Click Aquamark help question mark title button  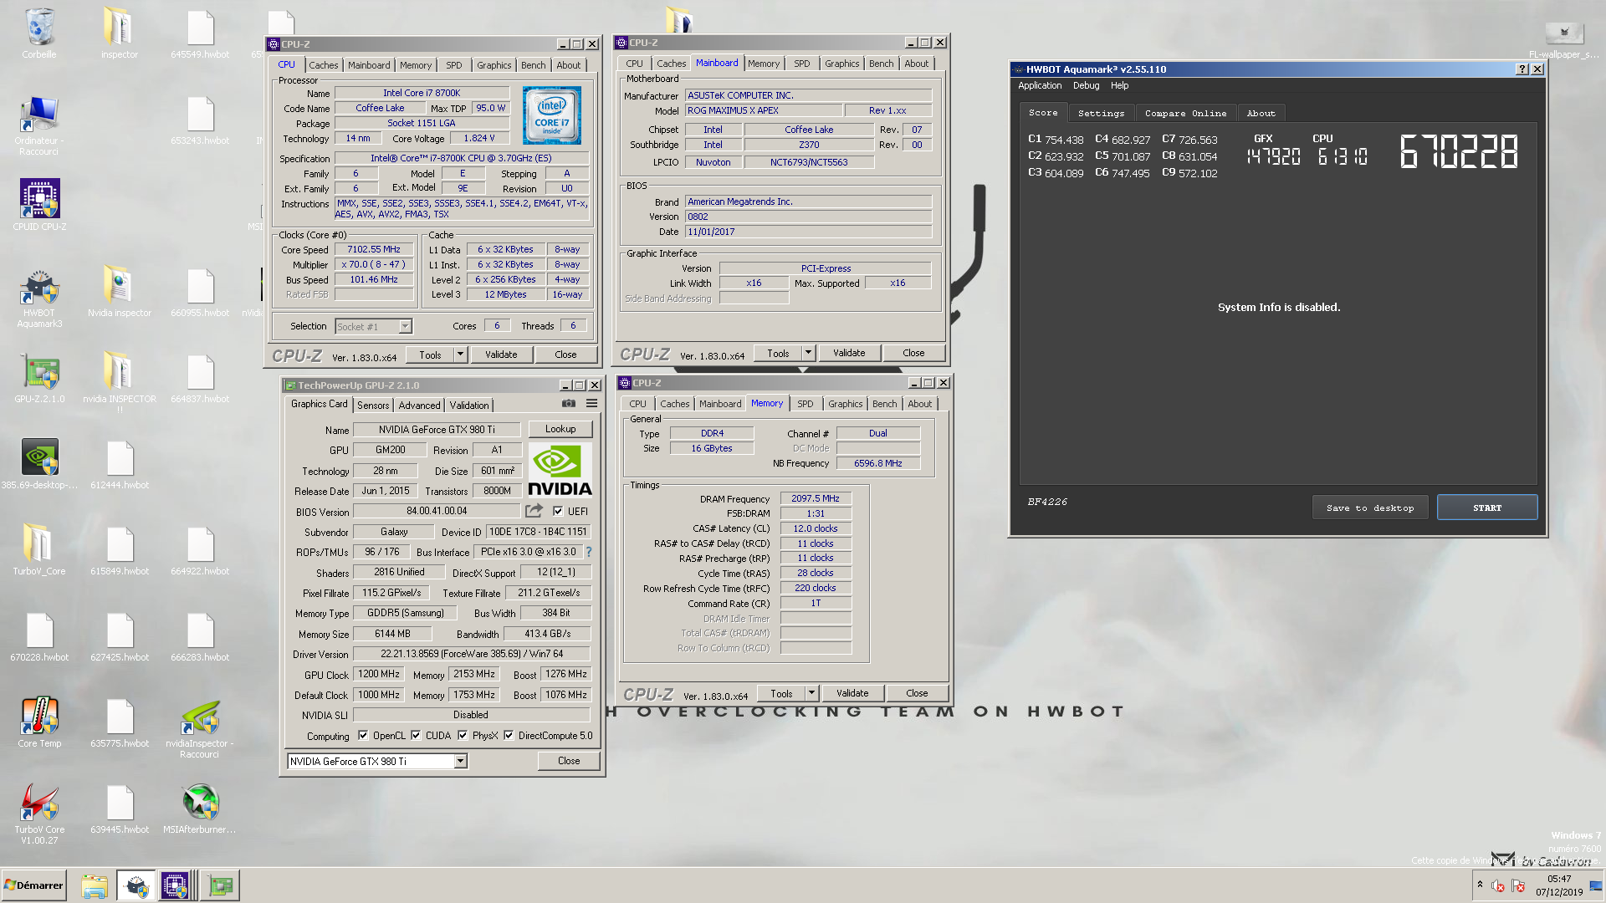click(1522, 69)
